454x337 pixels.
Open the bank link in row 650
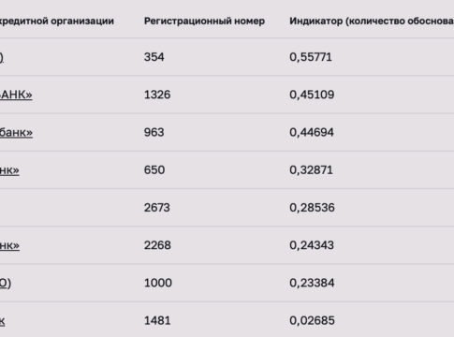click(9, 170)
